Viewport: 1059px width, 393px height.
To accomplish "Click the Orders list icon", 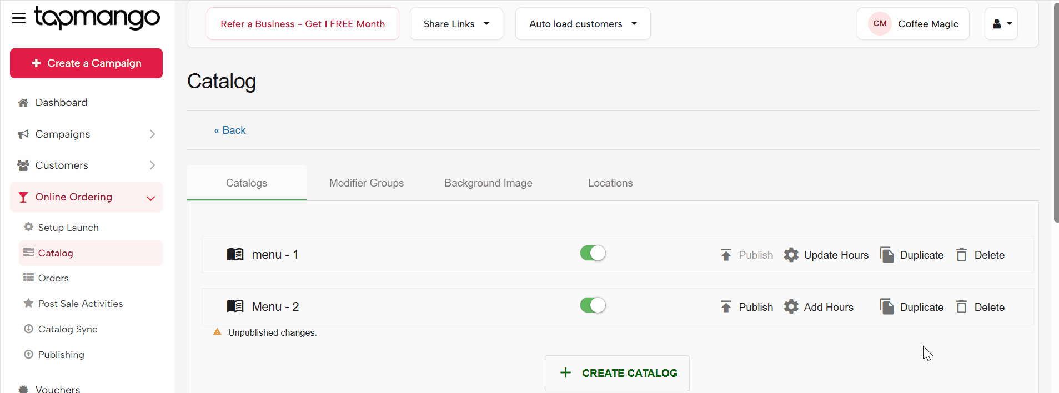I will [29, 278].
